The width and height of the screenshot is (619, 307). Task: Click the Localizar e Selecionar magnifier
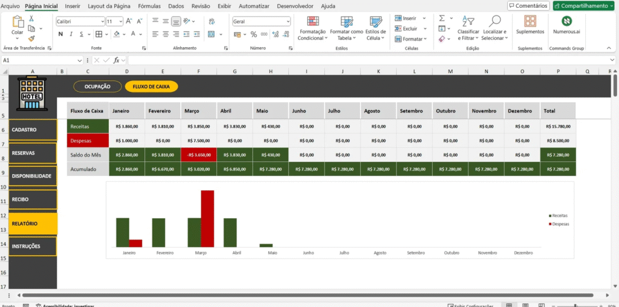coord(495,22)
